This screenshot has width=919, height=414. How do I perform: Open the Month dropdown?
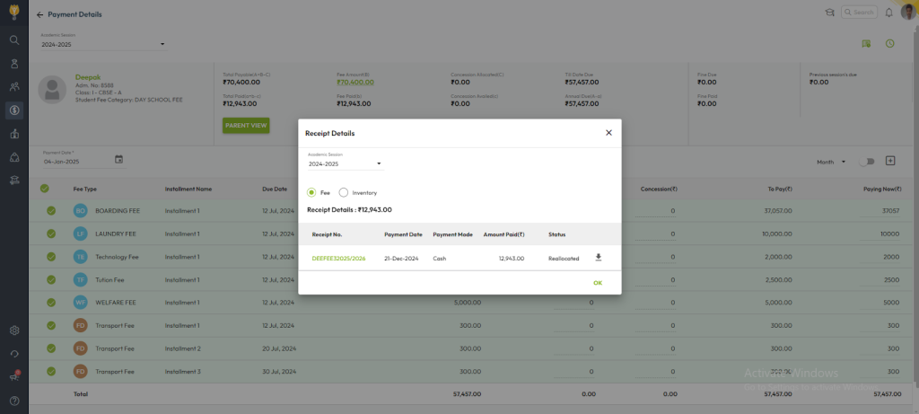pyautogui.click(x=831, y=162)
